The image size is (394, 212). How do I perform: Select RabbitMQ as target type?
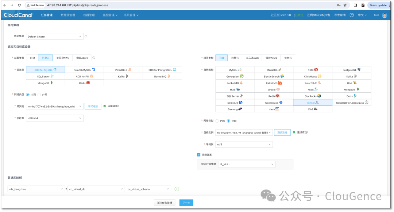274,83
